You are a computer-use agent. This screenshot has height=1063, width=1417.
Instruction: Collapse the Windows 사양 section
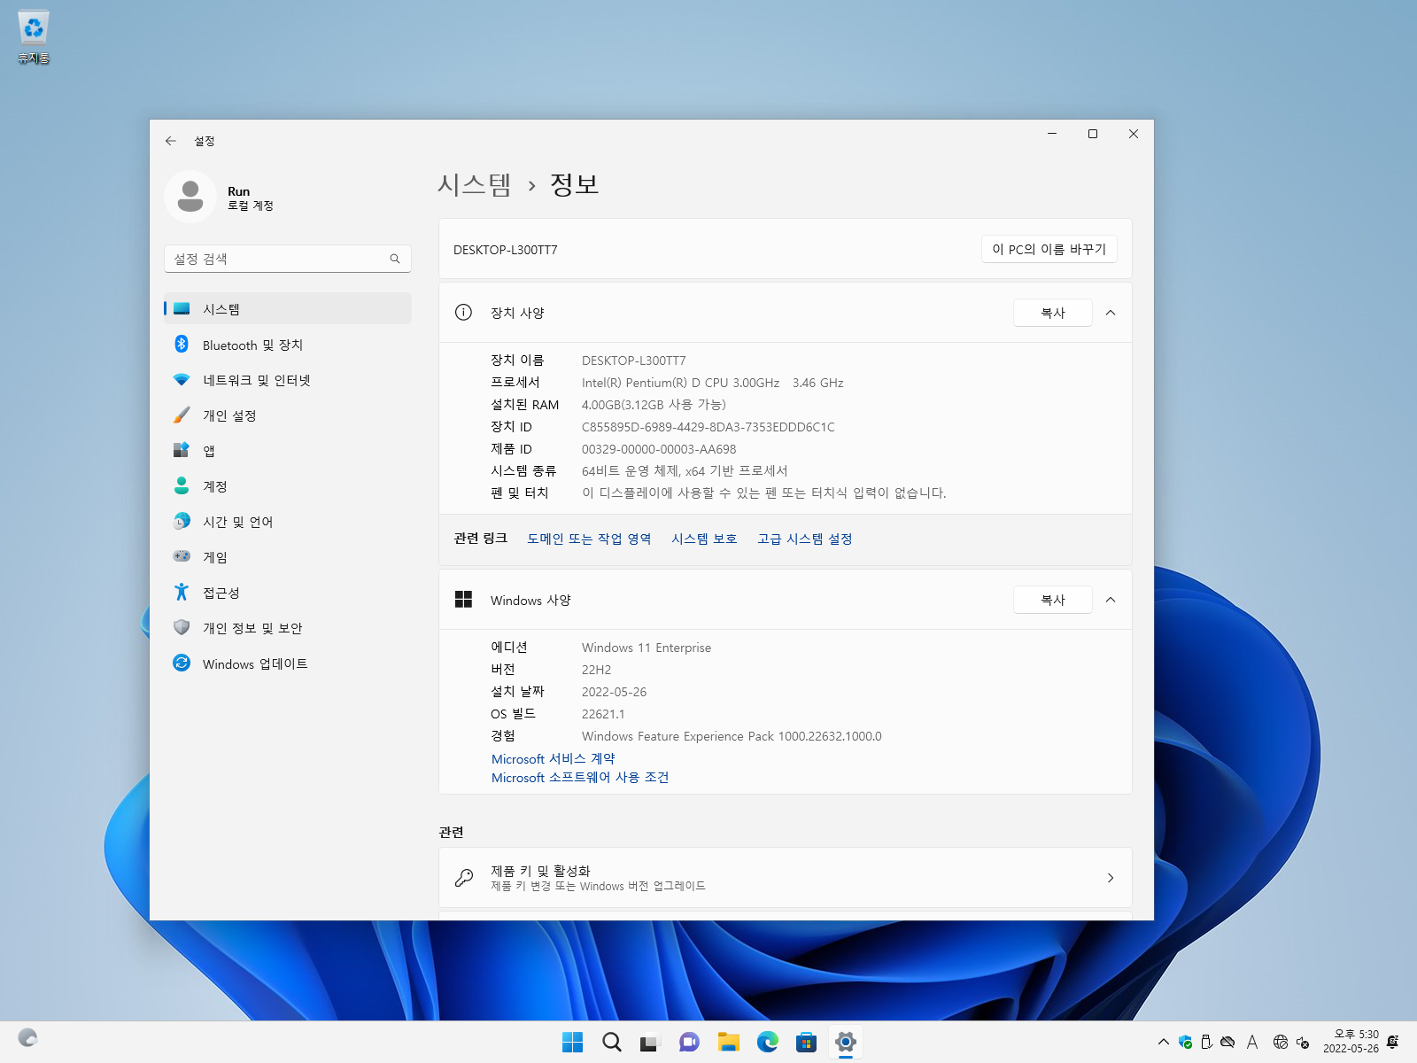point(1111,600)
